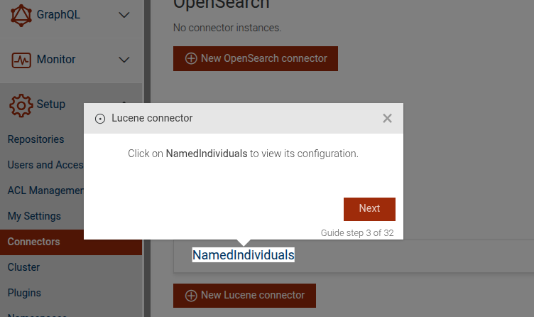Click the target icon beside Lucene connector title
This screenshot has width=534, height=317.
[x=100, y=119]
